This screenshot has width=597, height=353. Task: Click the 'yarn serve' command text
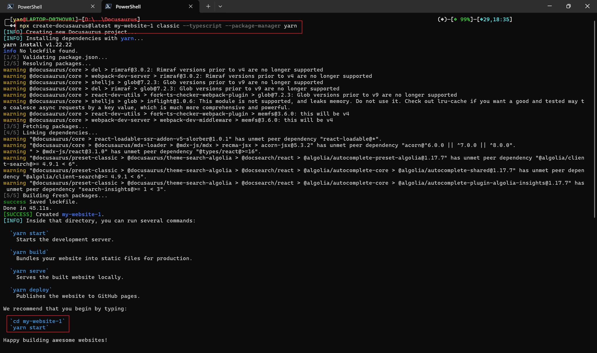[29, 271]
